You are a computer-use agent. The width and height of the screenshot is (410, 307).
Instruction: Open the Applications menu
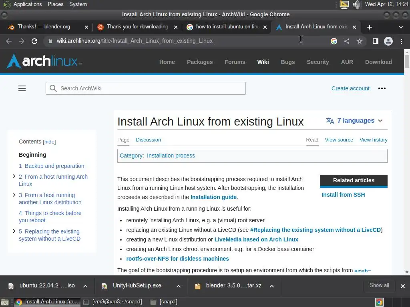pos(28,4)
